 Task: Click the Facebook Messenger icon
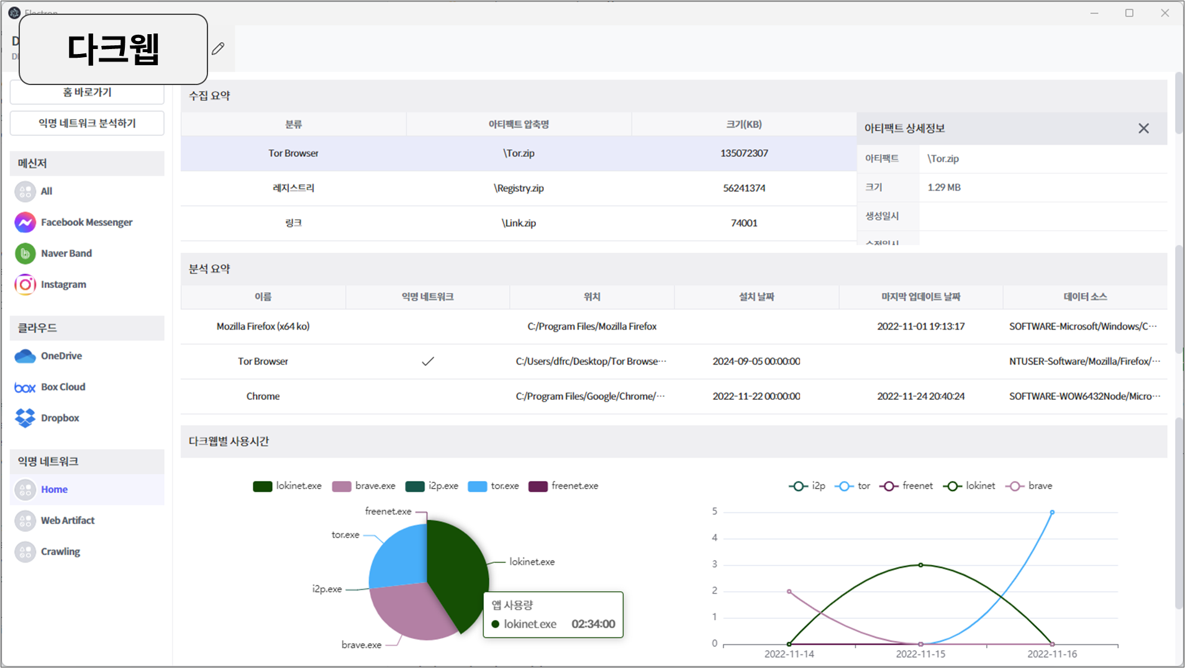pos(25,222)
